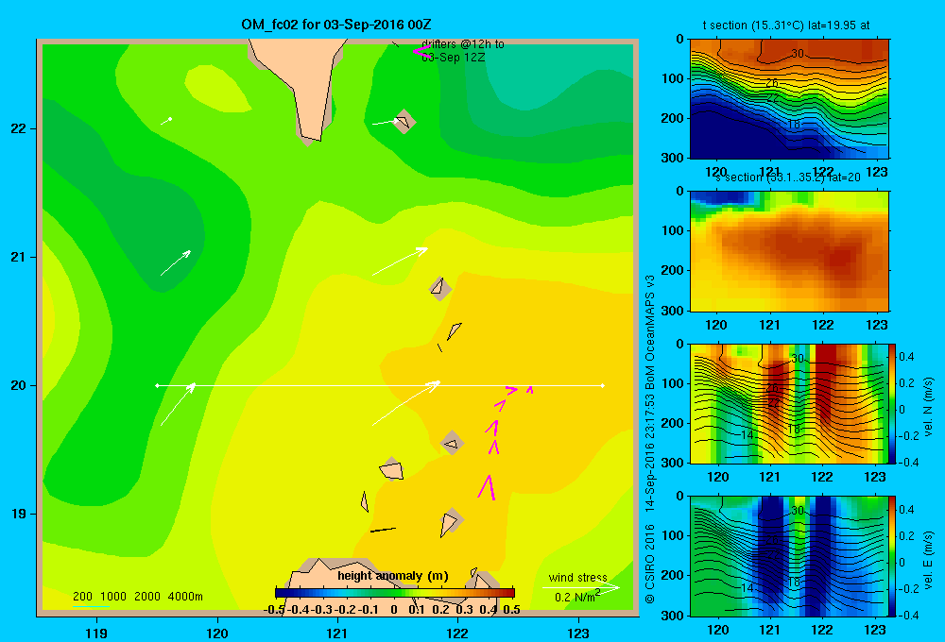
Task: Click latitude tick label 20 on main map
Action: [x=17, y=385]
